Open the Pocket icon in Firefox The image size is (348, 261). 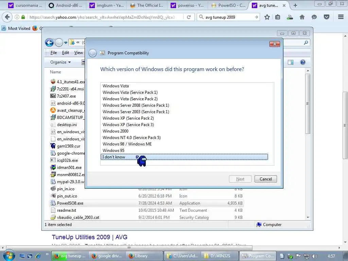pyautogui.click(x=327, y=17)
